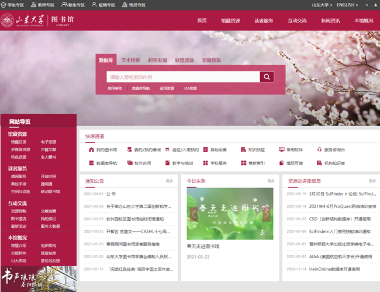Click the user account icon in top bar
380x292 pixels.
(x=376, y=5)
